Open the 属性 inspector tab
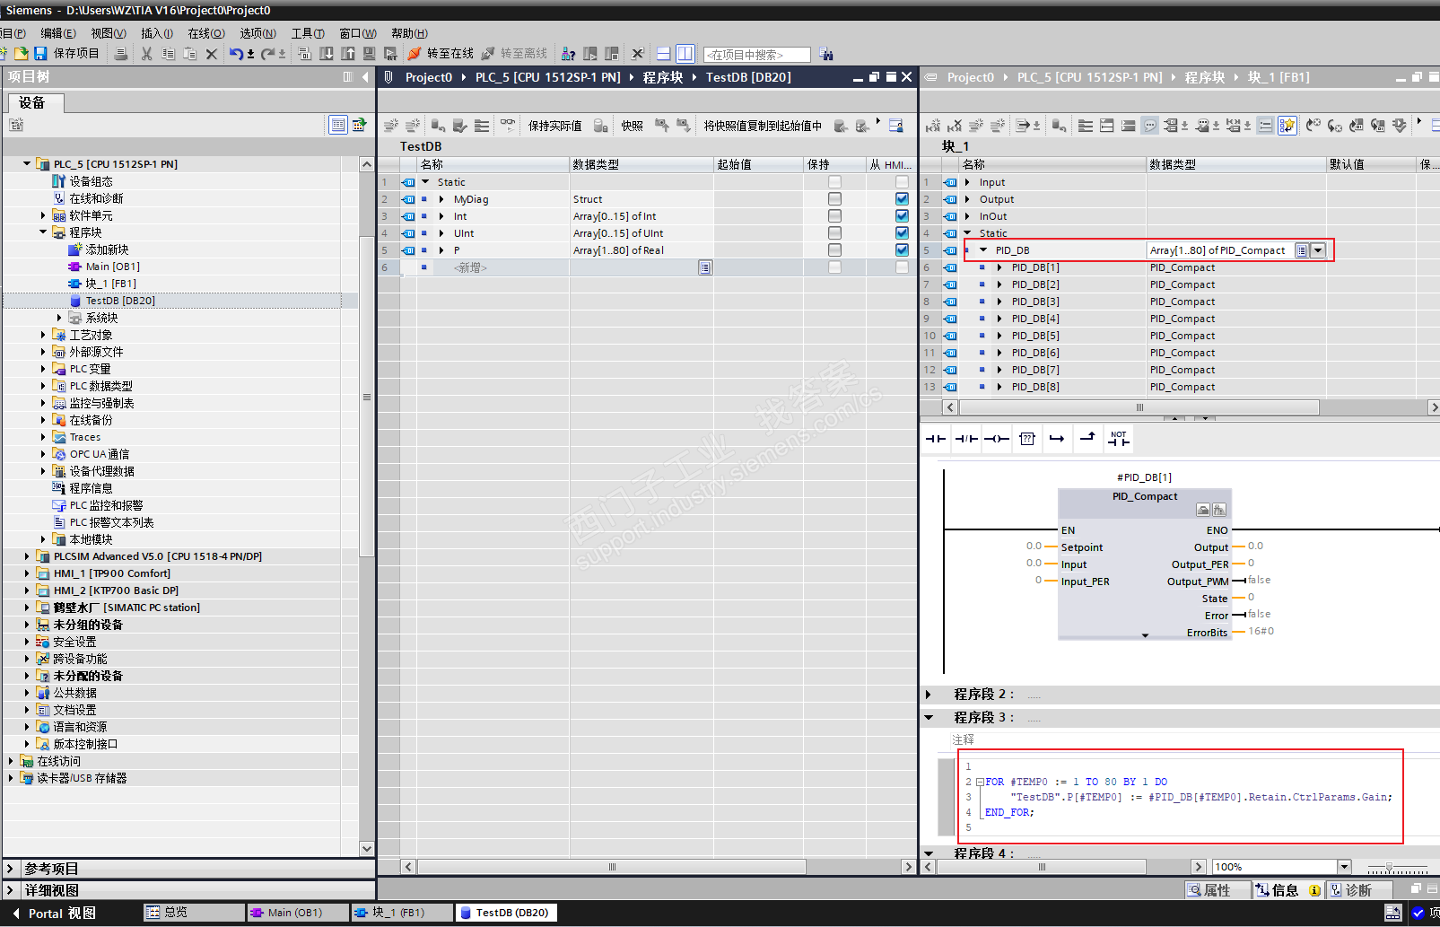The width and height of the screenshot is (1440, 927). 1217,890
